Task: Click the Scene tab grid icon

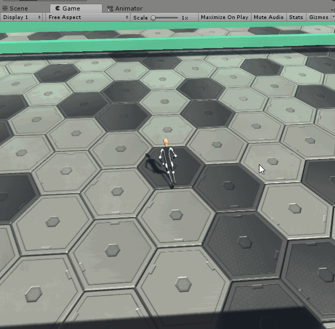Action: pyautogui.click(x=5, y=8)
